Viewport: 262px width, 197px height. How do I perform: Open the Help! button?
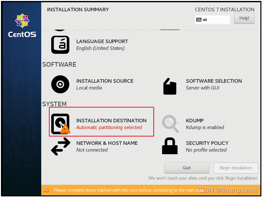pyautogui.click(x=244, y=18)
